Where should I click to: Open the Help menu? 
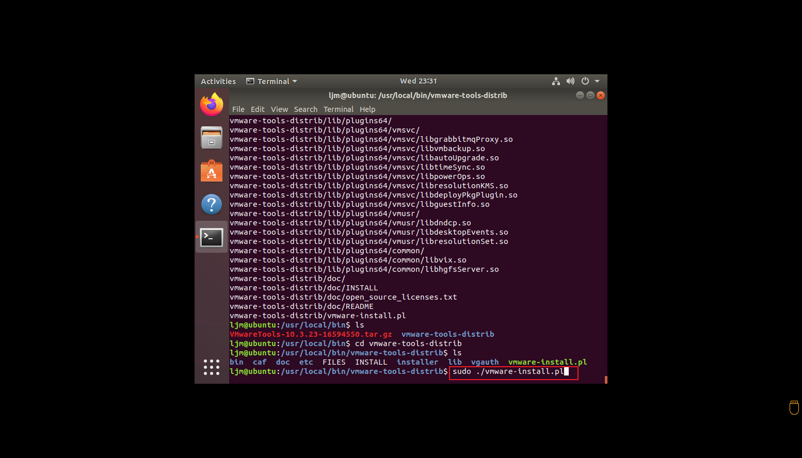(367, 109)
